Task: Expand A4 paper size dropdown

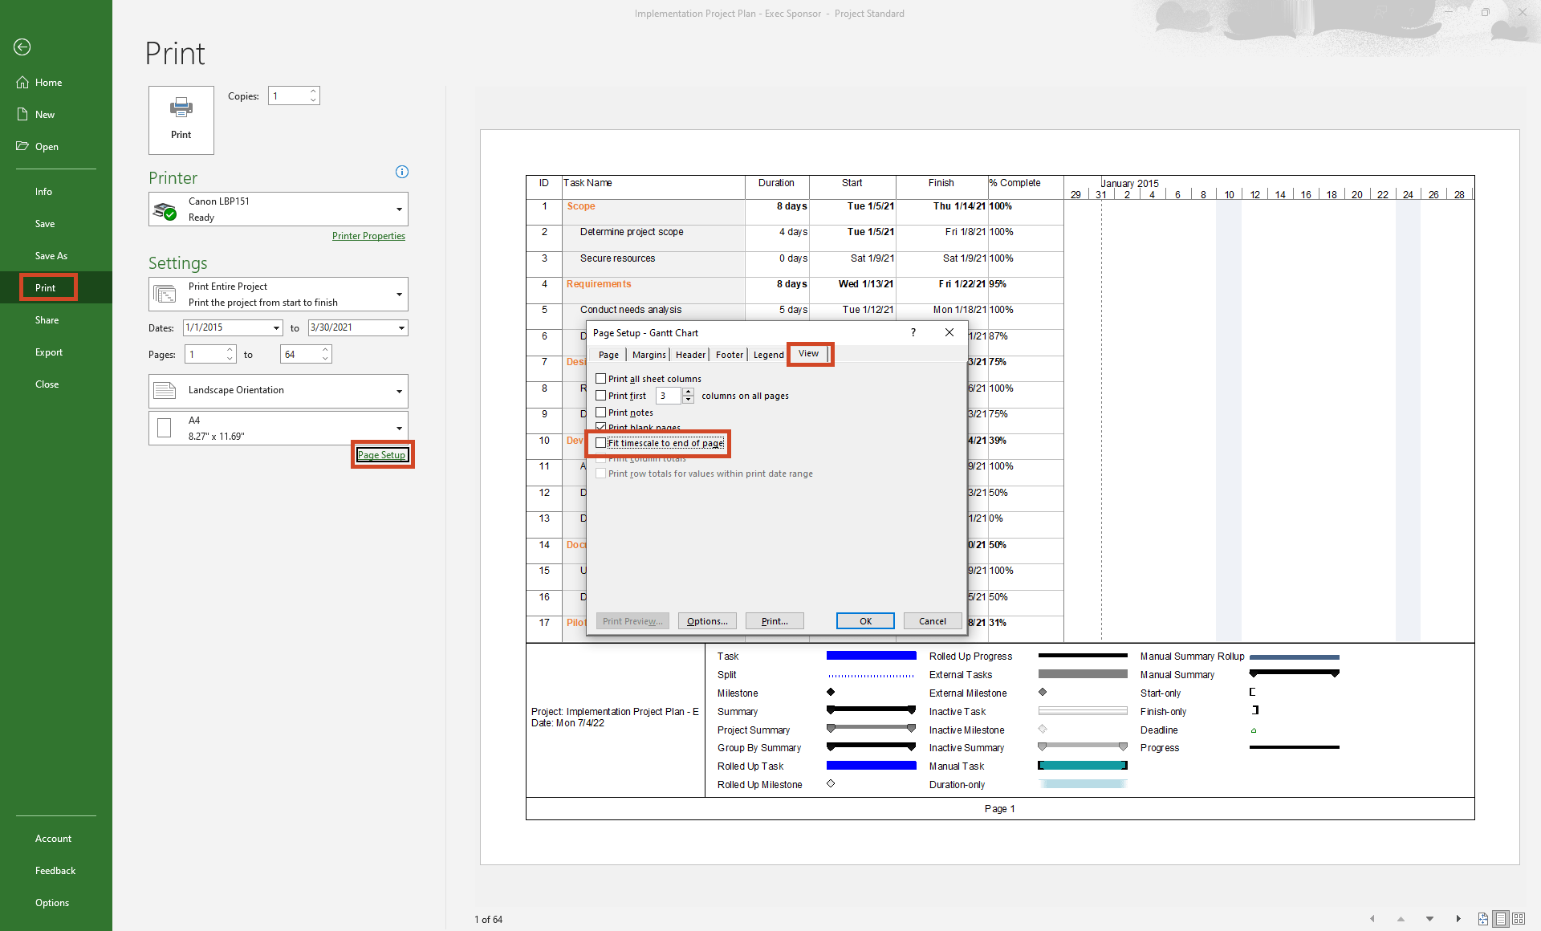Action: pos(399,429)
